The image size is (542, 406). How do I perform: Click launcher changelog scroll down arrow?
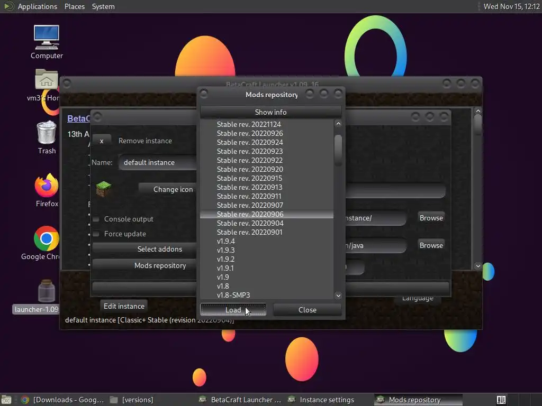pos(478,266)
